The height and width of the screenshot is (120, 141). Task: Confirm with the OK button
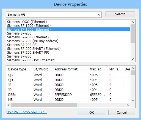(92, 112)
